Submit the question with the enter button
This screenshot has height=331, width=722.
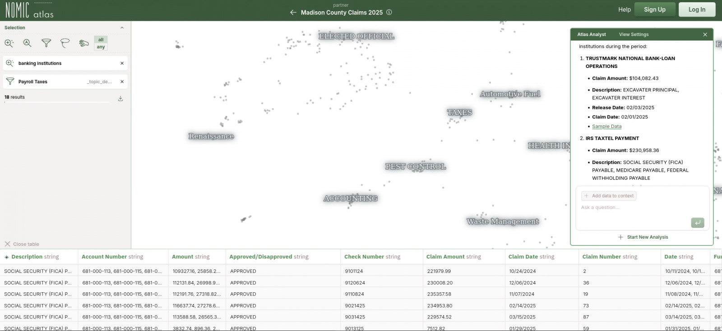697,222
